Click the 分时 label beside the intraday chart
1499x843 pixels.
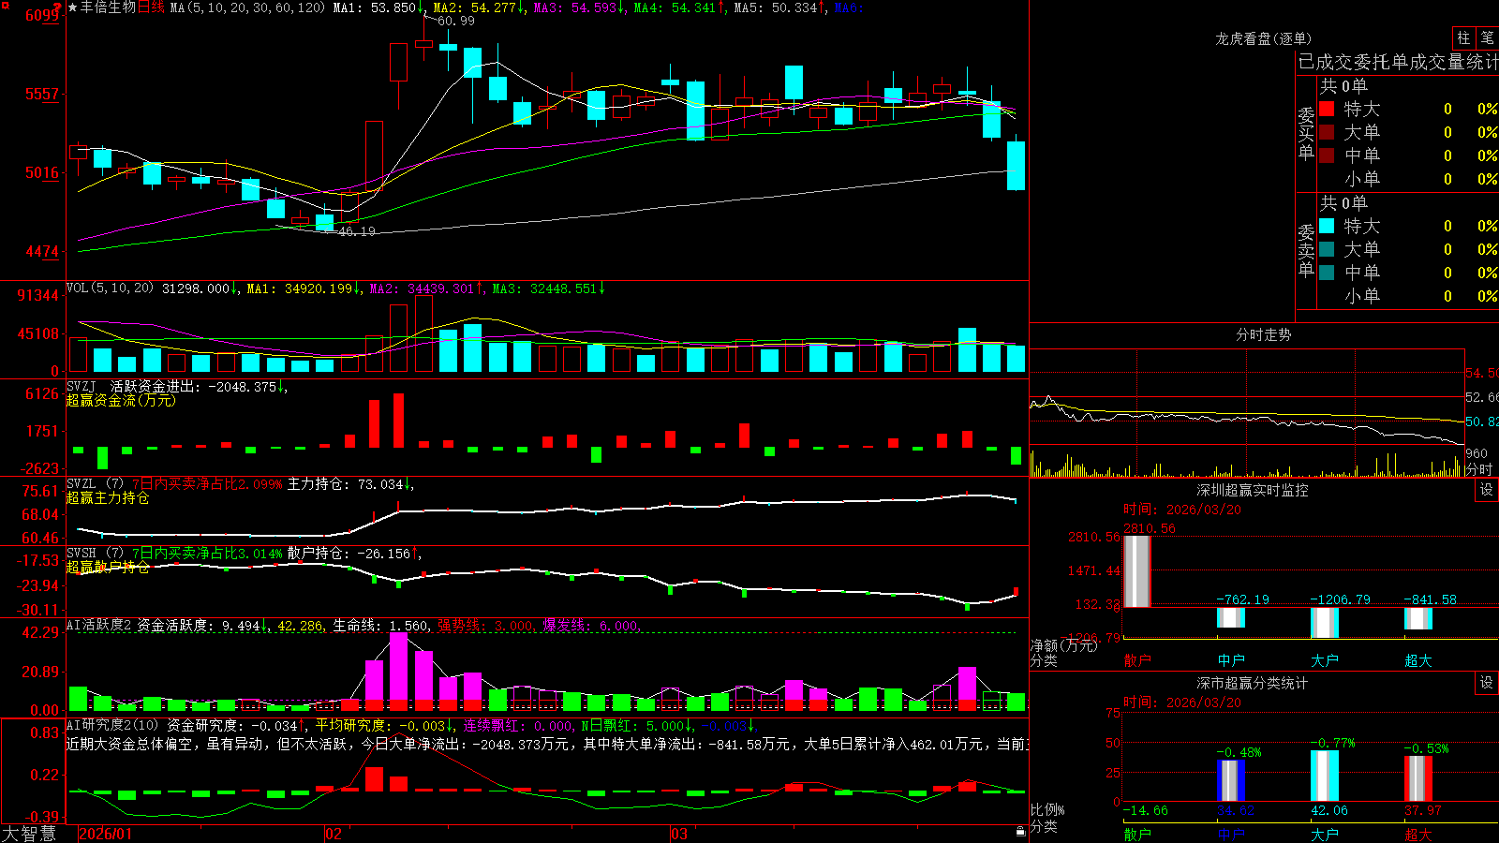1478,469
